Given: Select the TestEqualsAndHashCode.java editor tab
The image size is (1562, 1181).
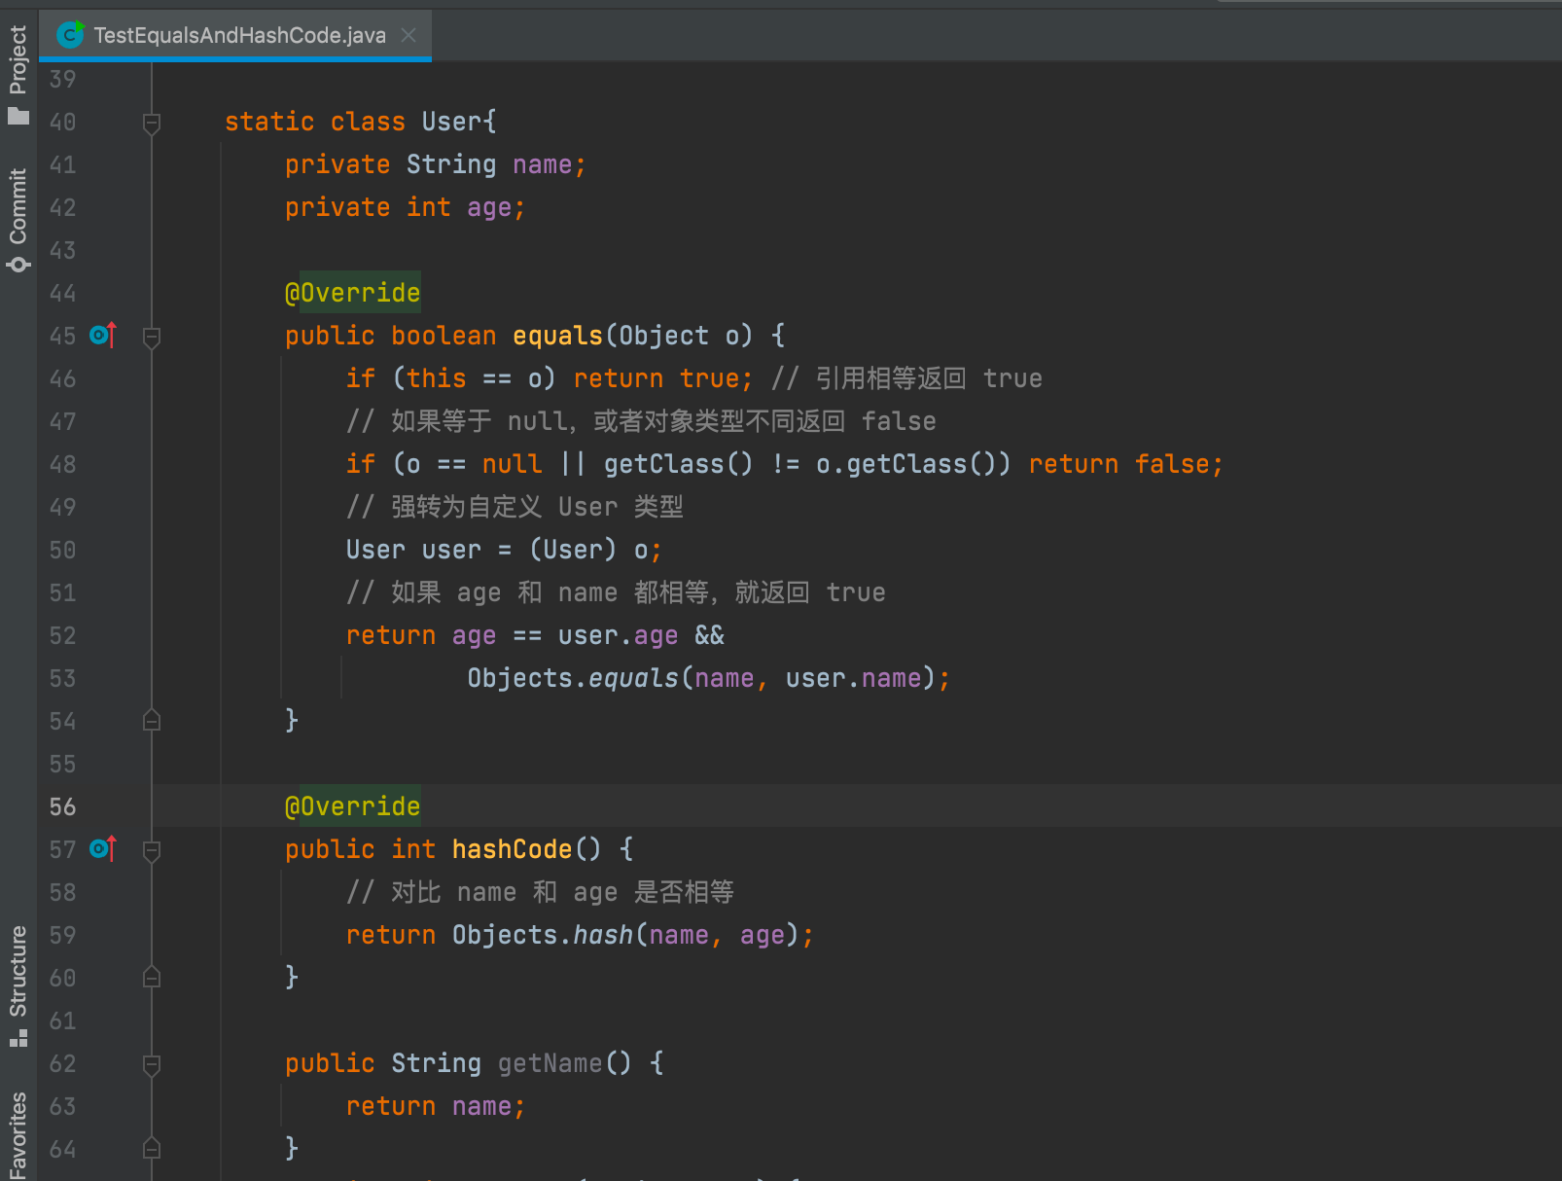Looking at the screenshot, I should [233, 35].
